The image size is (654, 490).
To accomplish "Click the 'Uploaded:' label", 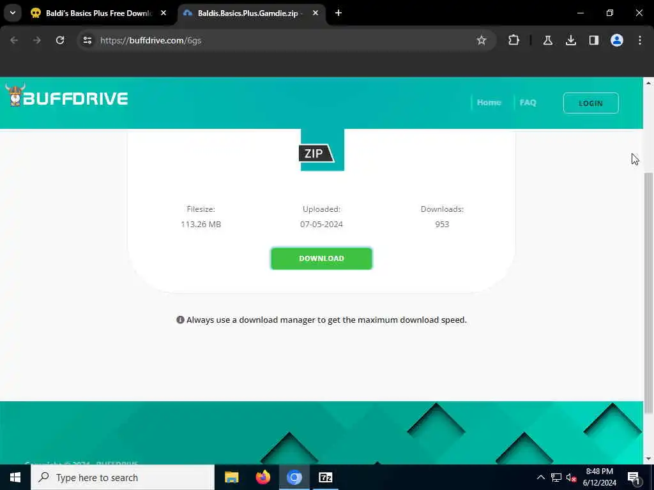I will pyautogui.click(x=322, y=209).
